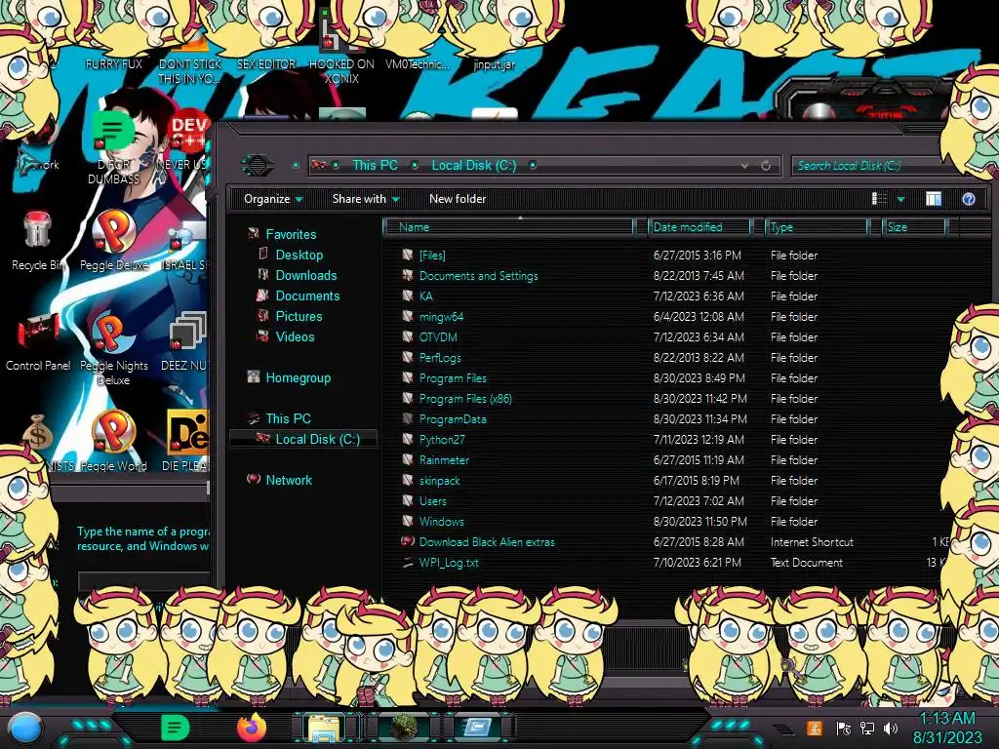Viewport: 999px width, 749px height.
Task: Click the hexagonal back navigation button in Explorer
Action: (257, 166)
